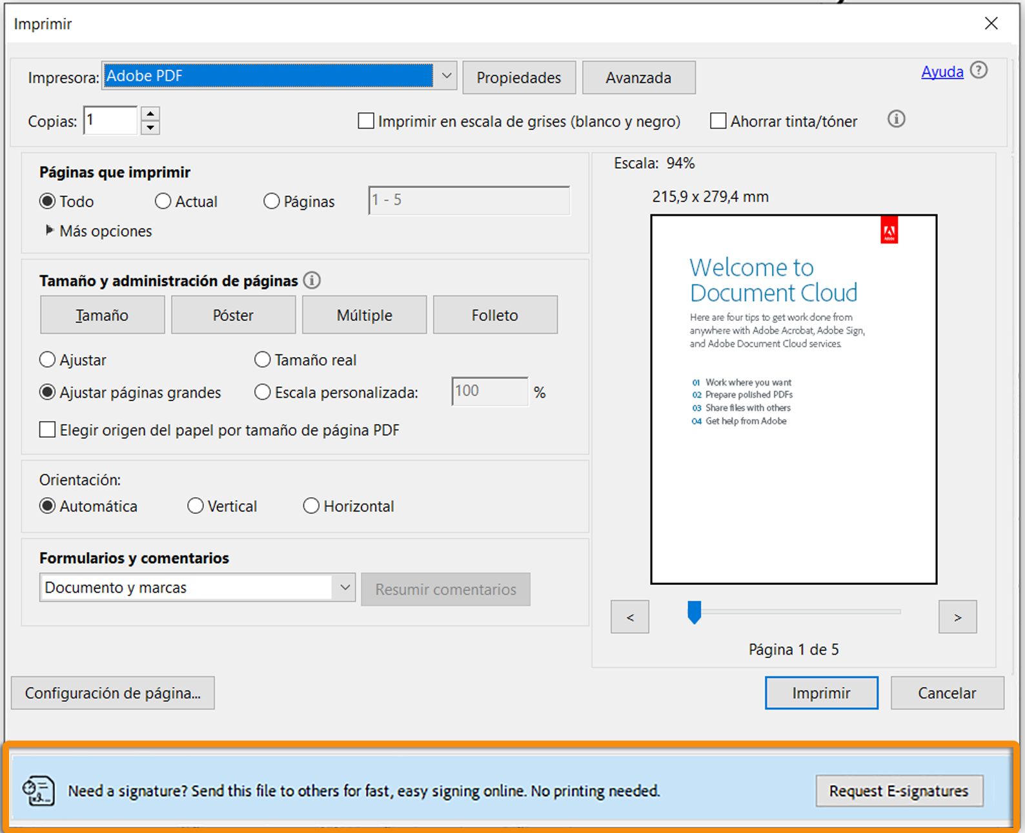
Task: Select the Páginas range radio button
Action: click(x=272, y=201)
